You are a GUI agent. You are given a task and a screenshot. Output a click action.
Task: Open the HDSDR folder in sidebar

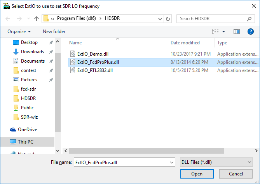coord(28,98)
